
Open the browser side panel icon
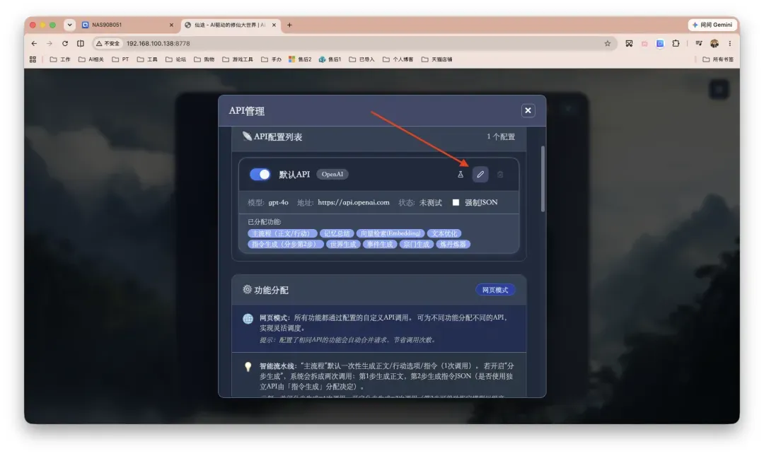81,43
